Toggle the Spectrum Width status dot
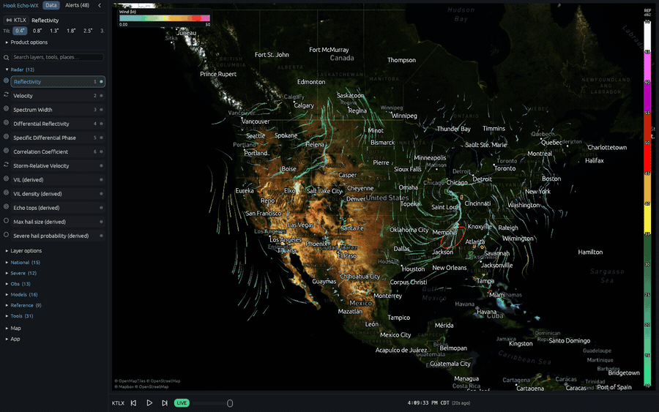Image resolution: width=659 pixels, height=412 pixels. pos(101,110)
